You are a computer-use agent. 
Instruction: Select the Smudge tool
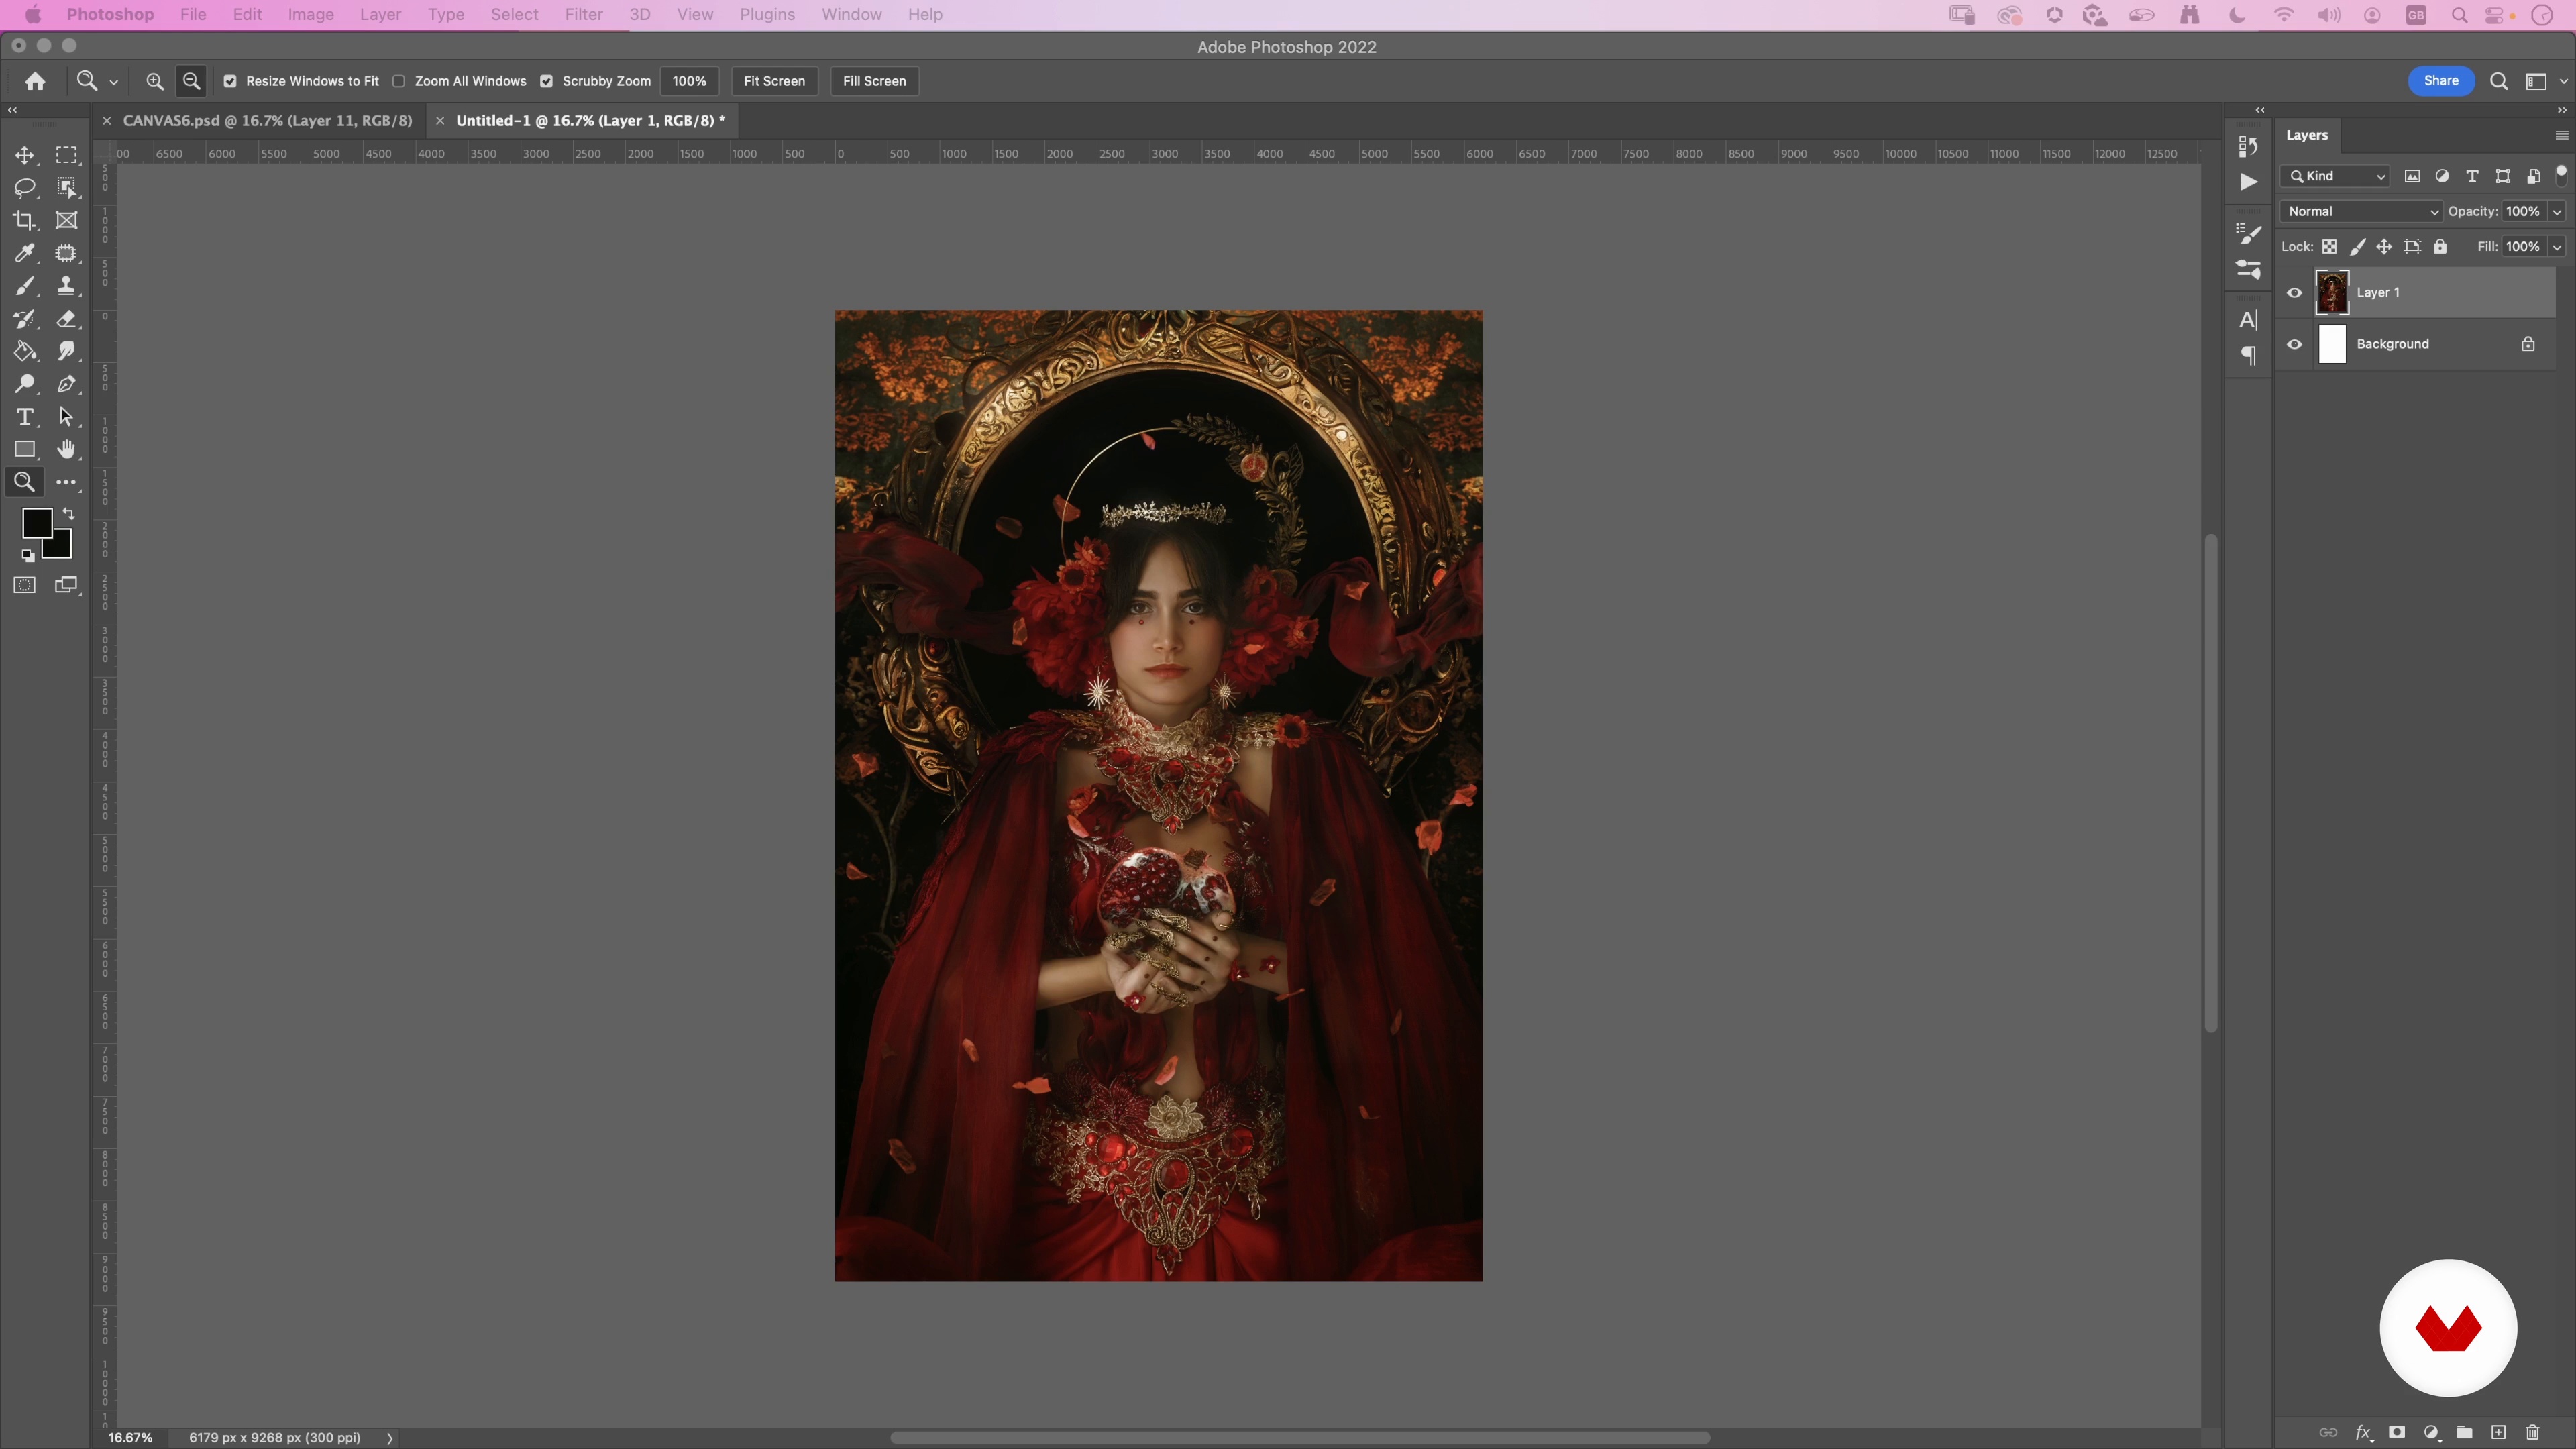66,351
